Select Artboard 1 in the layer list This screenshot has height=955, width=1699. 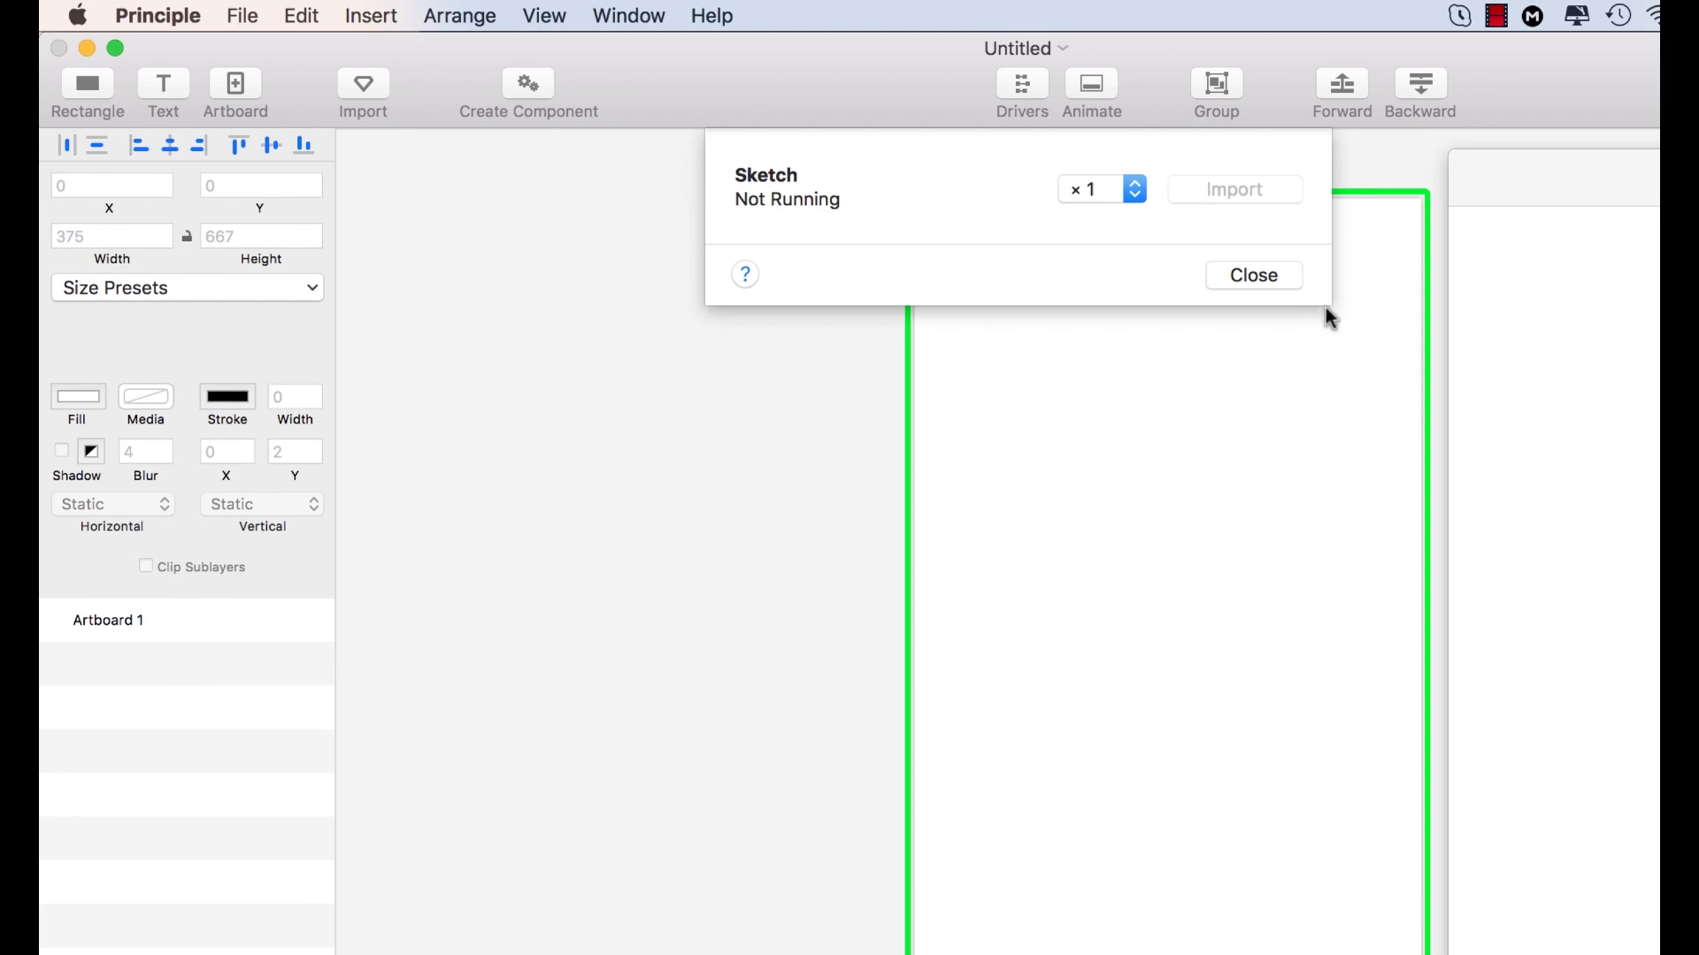pyautogui.click(x=187, y=620)
